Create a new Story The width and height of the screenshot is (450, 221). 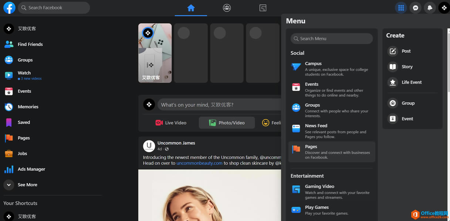[x=412, y=67]
